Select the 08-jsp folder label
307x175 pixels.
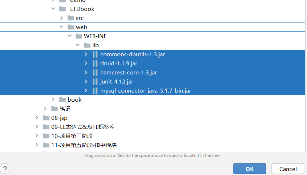pyautogui.click(x=59, y=118)
